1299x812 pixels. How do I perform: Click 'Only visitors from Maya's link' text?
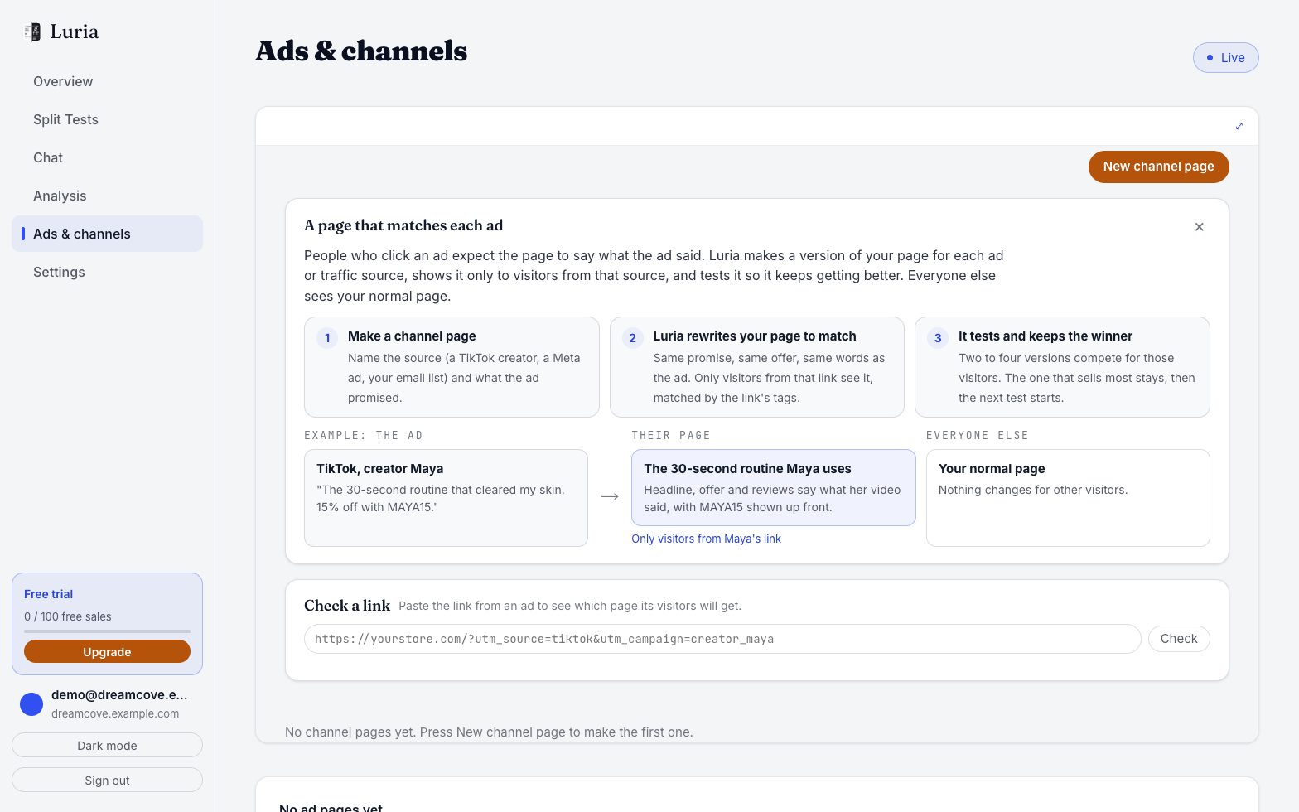point(706,539)
